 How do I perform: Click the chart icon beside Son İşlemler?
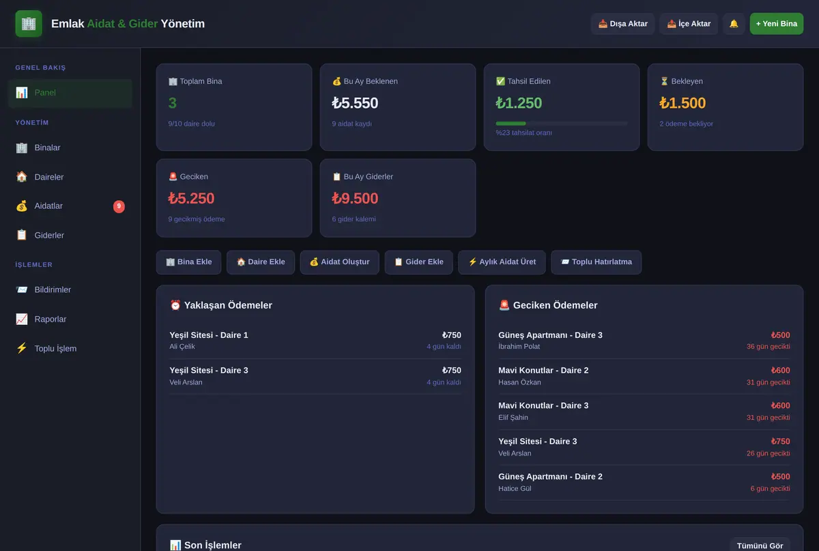[175, 546]
